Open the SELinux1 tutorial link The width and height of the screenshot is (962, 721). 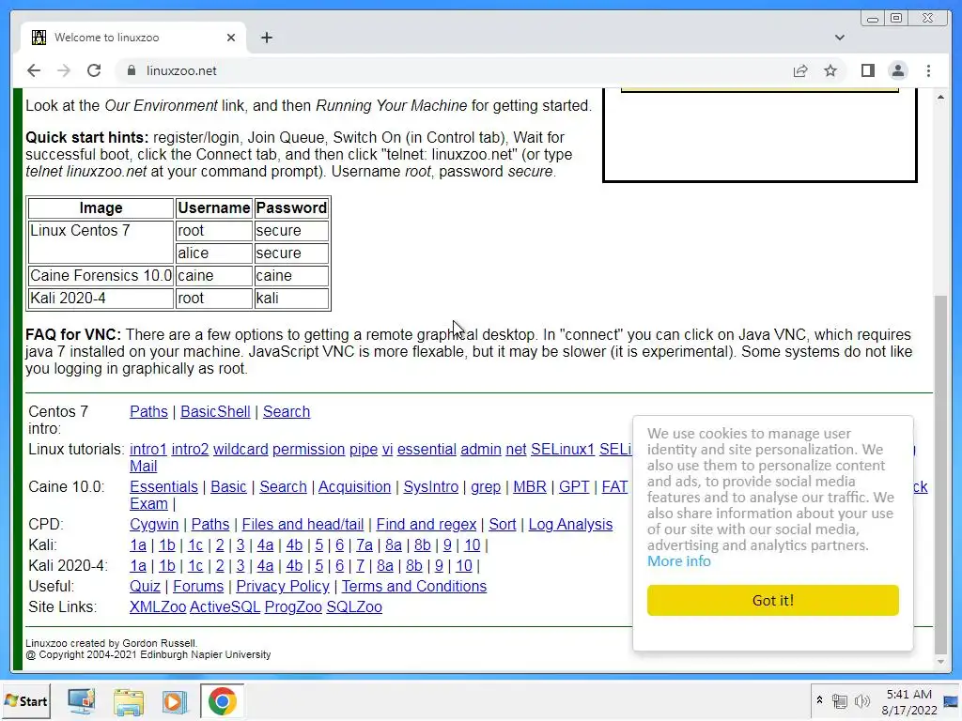[x=563, y=450]
